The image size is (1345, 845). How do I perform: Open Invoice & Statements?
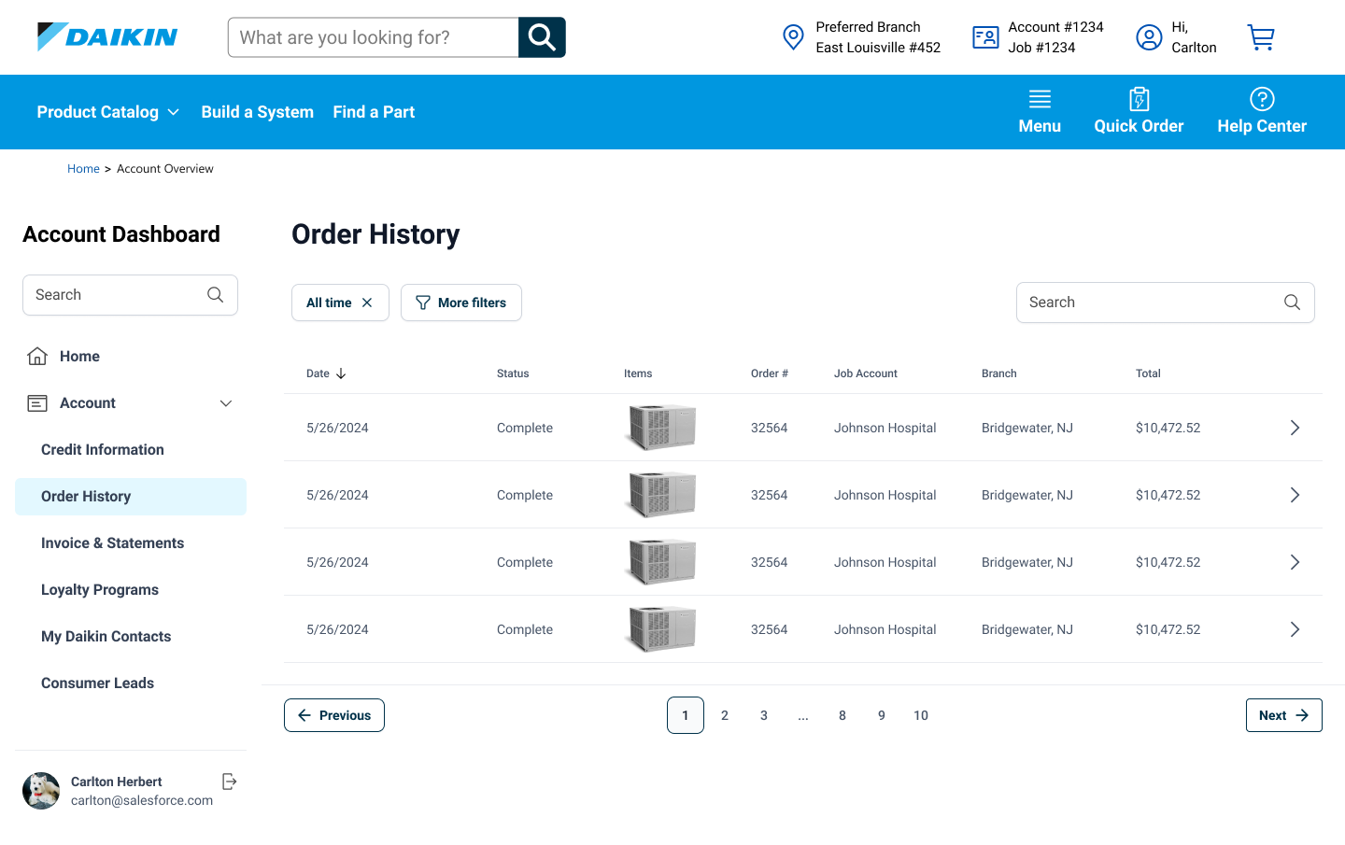[x=112, y=543]
